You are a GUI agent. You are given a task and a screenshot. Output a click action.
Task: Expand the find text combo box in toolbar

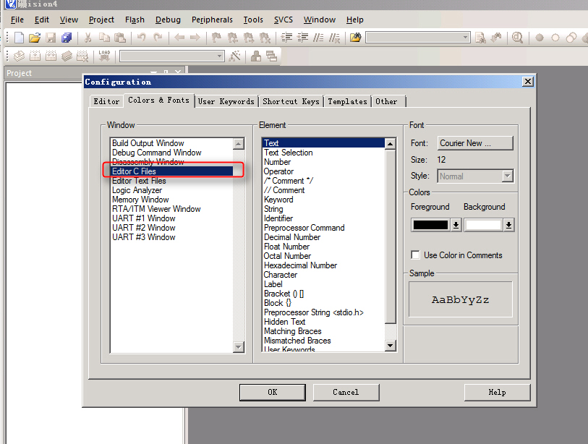465,38
